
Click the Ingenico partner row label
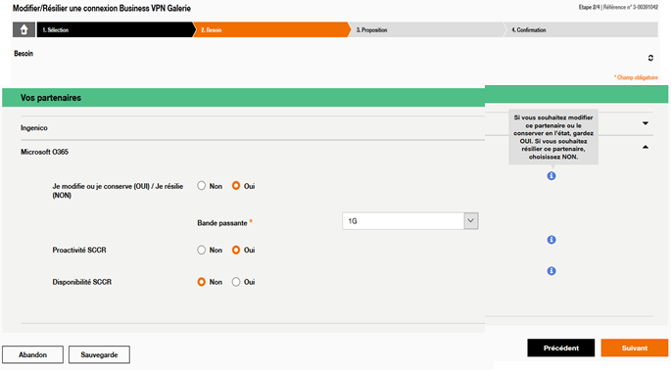point(34,128)
